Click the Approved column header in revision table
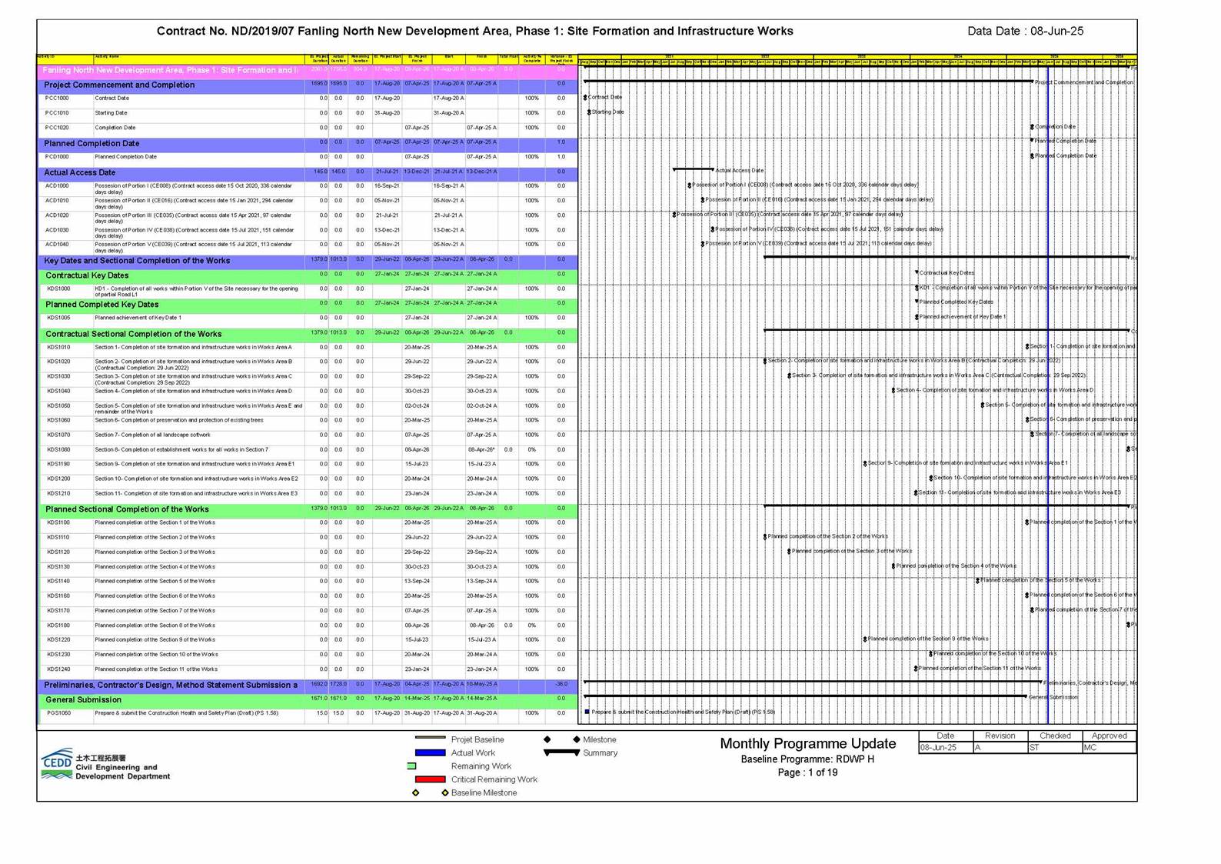Image resolution: width=1221 pixels, height=864 pixels. point(1110,736)
